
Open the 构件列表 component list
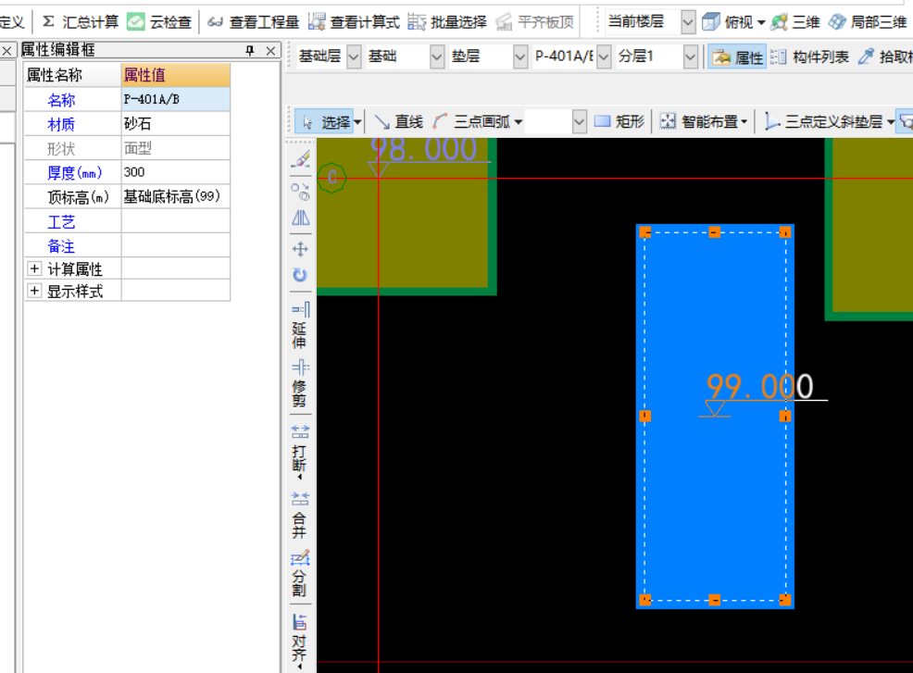click(x=809, y=57)
